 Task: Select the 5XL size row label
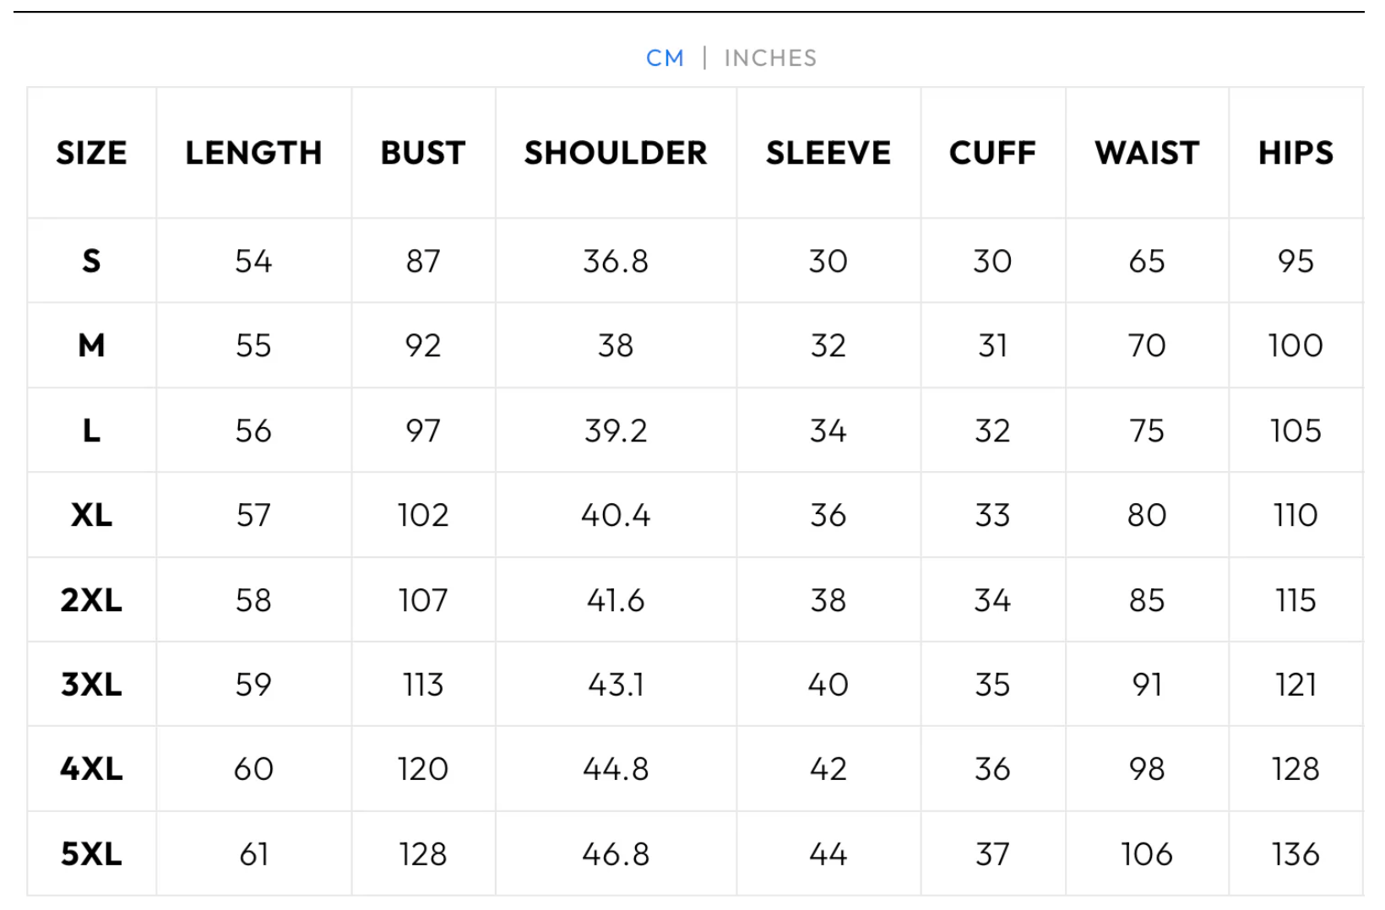coord(91,854)
